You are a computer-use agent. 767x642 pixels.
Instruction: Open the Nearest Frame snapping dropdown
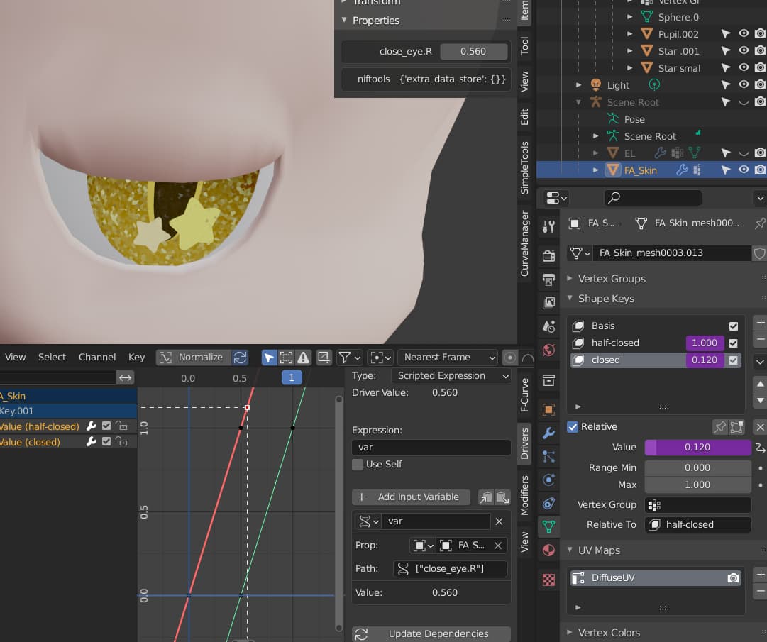[x=448, y=358]
